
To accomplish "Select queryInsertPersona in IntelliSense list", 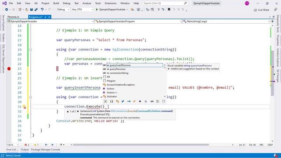I will click(x=135, y=65).
